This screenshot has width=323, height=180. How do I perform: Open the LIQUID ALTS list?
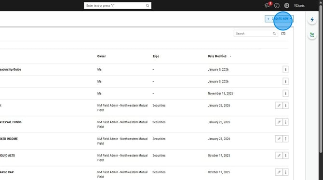click(x=7, y=155)
